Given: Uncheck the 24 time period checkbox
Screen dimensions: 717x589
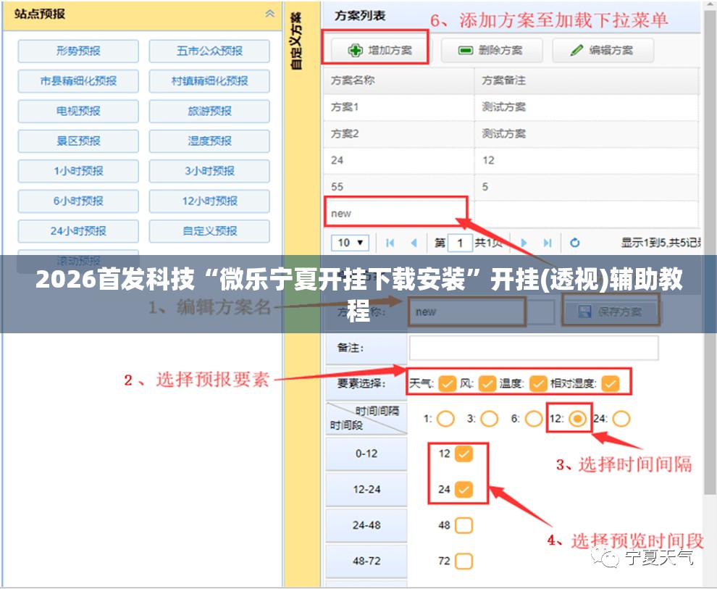Looking at the screenshot, I should (464, 489).
